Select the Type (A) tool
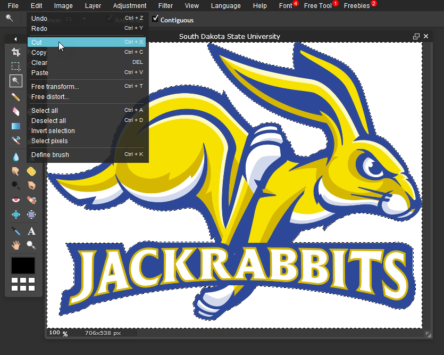The image size is (444, 355). (31, 231)
